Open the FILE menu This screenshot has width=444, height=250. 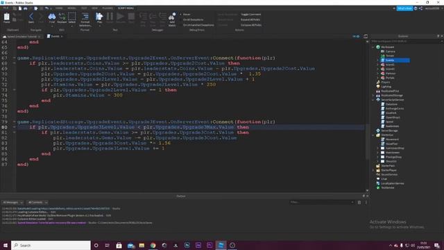tap(6, 8)
